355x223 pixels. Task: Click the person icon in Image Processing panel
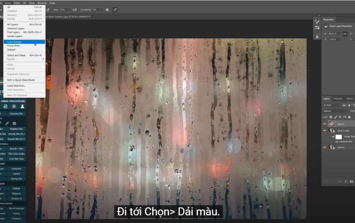pyautogui.click(x=22, y=106)
